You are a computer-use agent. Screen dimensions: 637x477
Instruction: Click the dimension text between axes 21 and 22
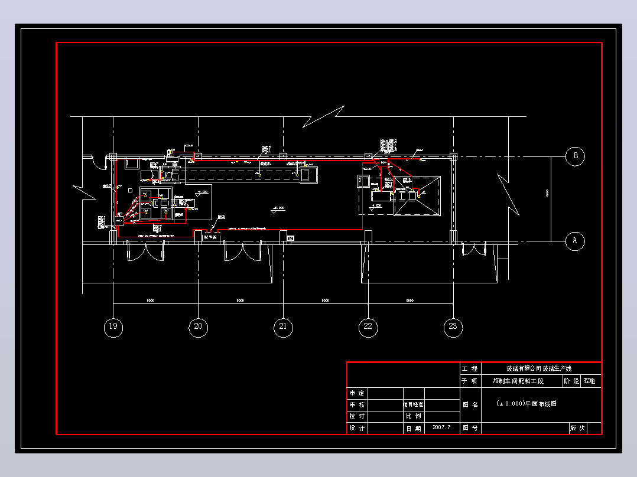326,301
